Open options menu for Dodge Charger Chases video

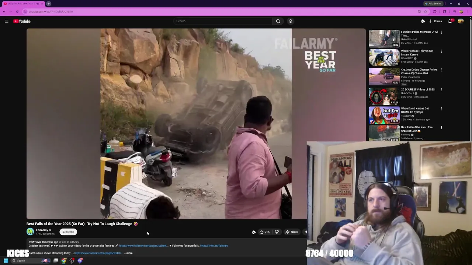tap(441, 70)
